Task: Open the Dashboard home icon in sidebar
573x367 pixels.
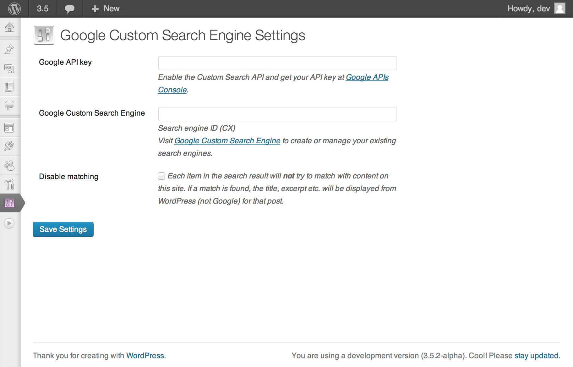Action: point(9,27)
